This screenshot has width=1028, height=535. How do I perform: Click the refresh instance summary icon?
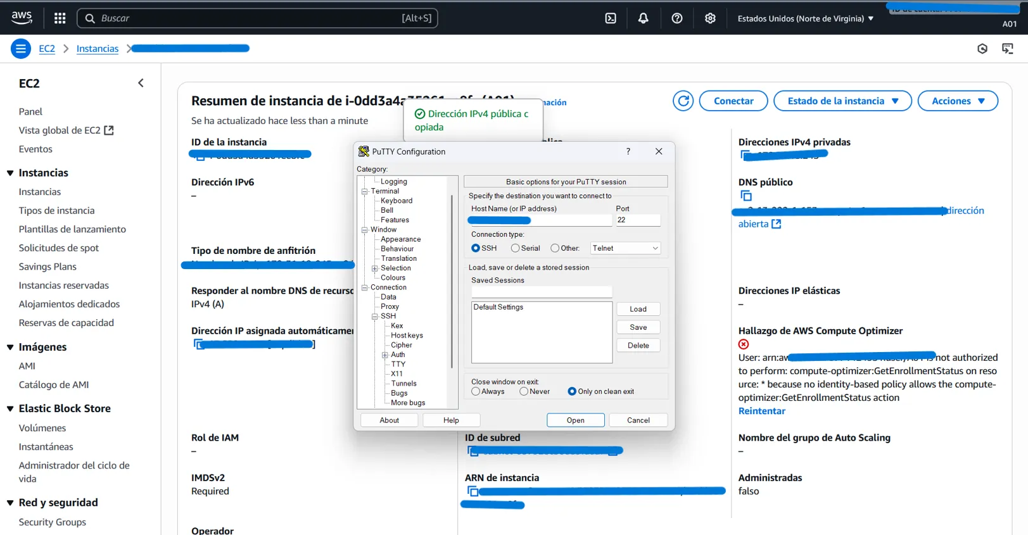click(683, 101)
